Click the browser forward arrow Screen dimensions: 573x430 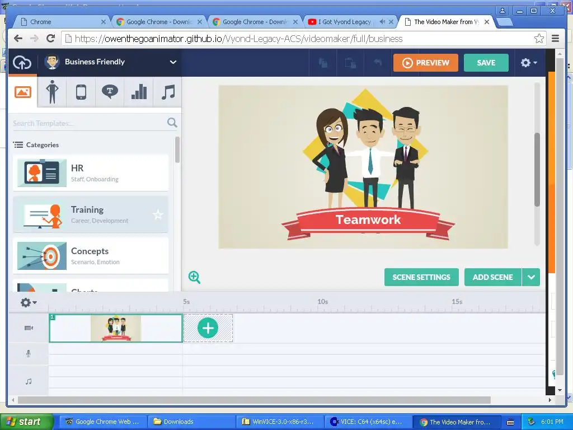click(x=34, y=39)
